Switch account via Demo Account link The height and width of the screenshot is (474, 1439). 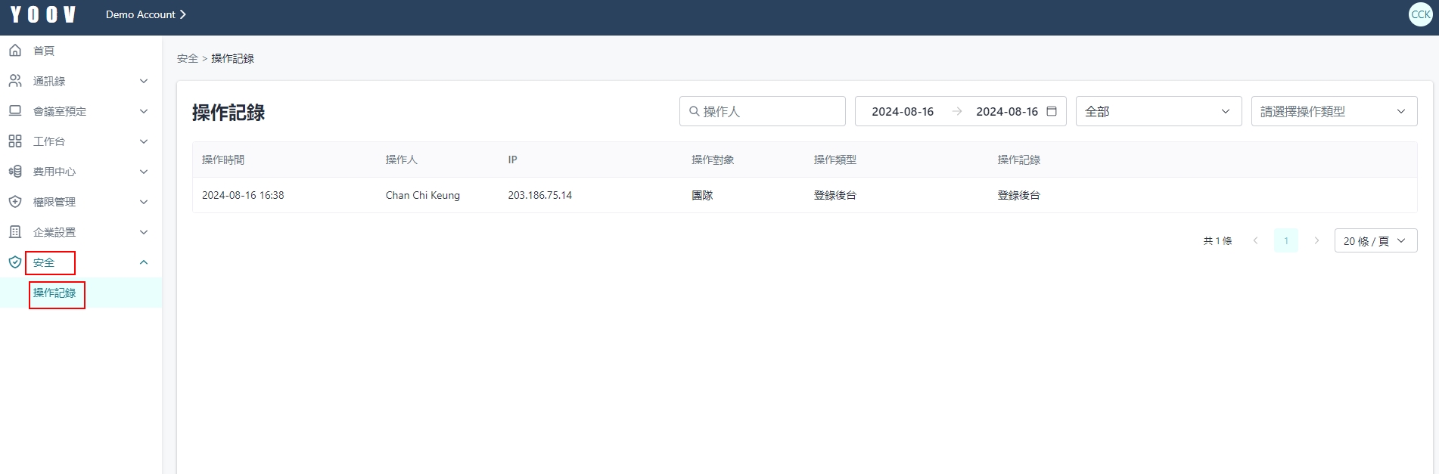pos(145,14)
